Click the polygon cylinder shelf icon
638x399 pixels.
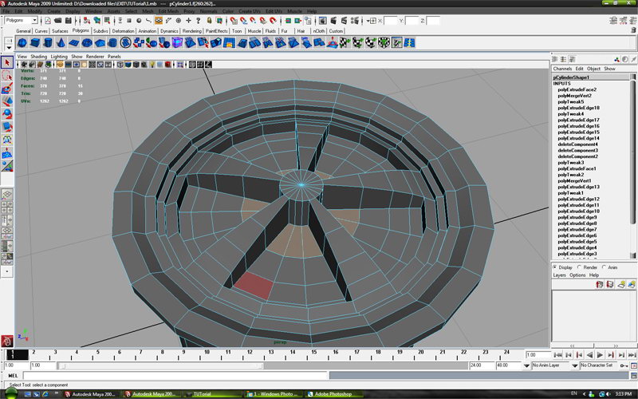click(49, 42)
